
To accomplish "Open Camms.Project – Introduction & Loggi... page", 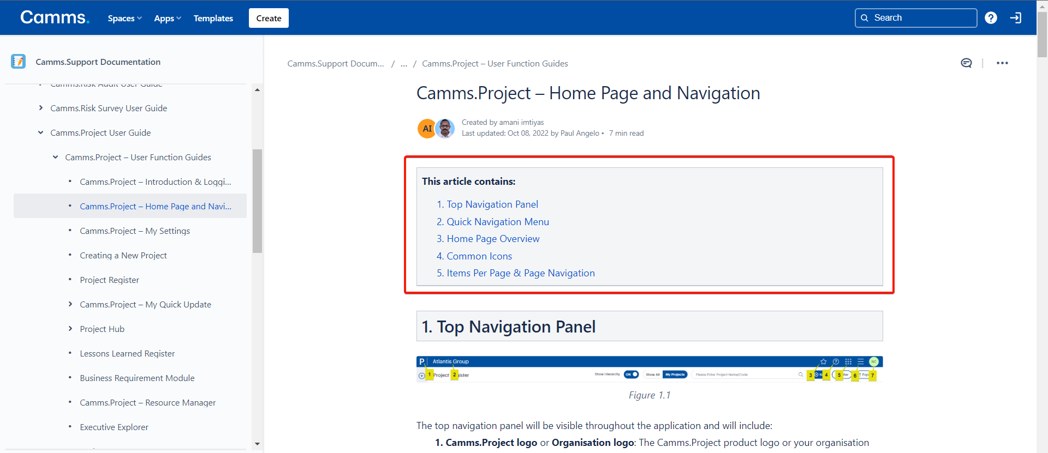I will (x=156, y=182).
